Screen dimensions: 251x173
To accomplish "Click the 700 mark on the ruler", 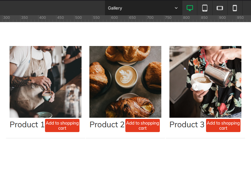I will tap(150, 18).
